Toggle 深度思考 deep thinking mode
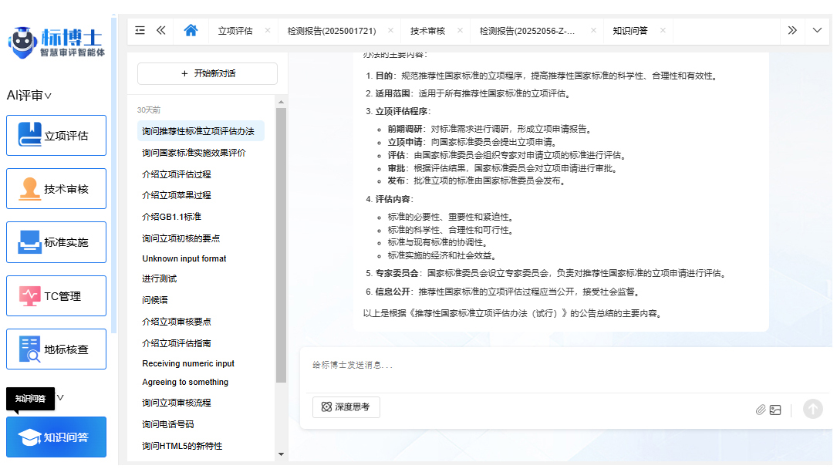The height and width of the screenshot is (469, 837). click(346, 407)
